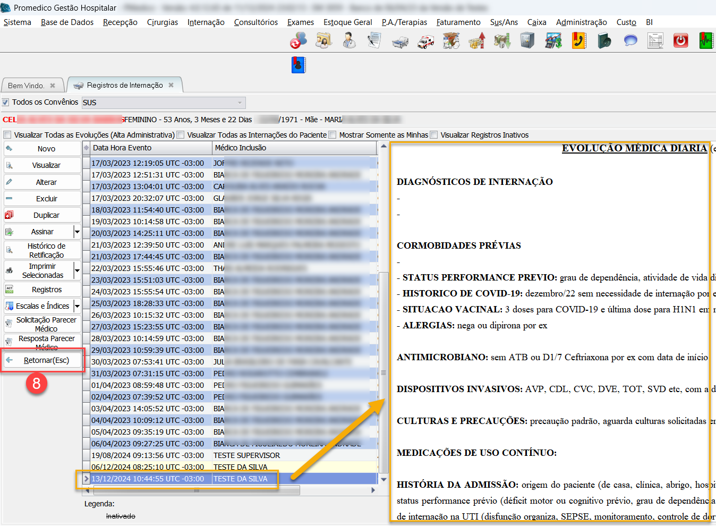Open the Internação menu
Viewport: 716px width, 526px height.
coord(206,22)
